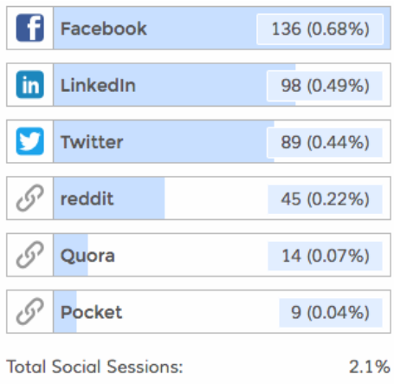Click the 2.1% total sessions value

pyautogui.click(x=370, y=367)
